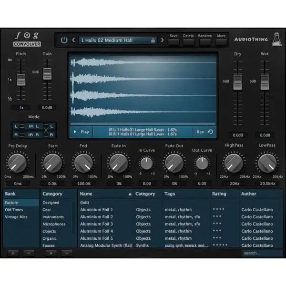Open the preset name dropdown

(x=114, y=41)
